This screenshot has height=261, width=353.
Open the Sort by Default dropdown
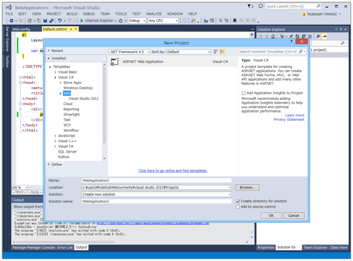[189, 52]
